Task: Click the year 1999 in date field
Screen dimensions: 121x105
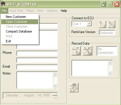Action: click(46, 95)
